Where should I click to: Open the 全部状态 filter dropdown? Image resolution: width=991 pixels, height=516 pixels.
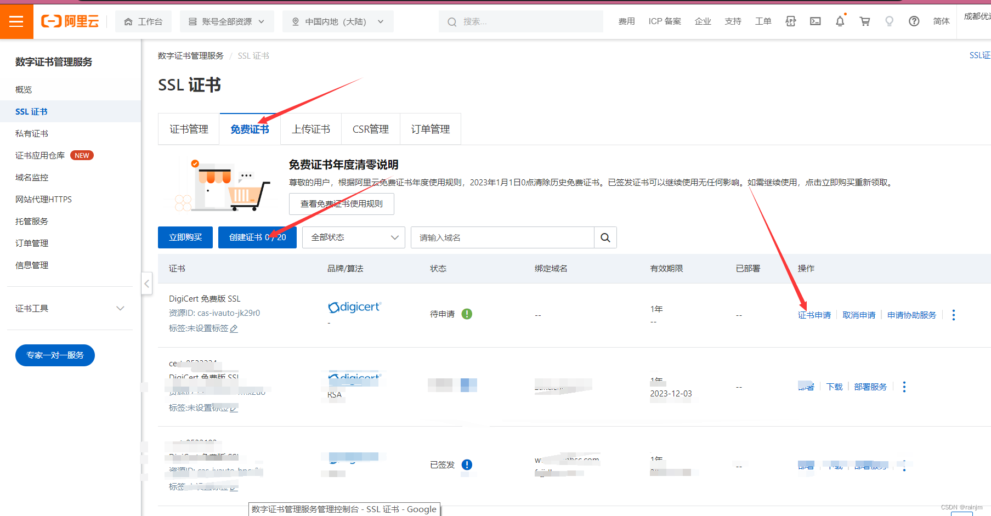(353, 237)
